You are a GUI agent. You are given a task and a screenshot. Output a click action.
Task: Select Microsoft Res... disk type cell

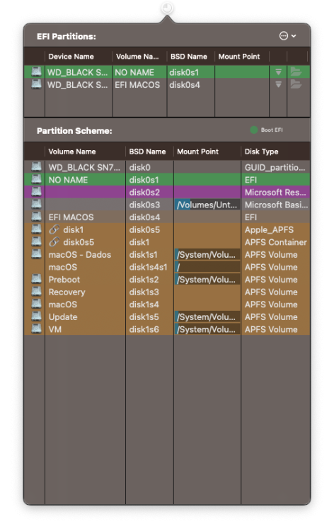(275, 193)
